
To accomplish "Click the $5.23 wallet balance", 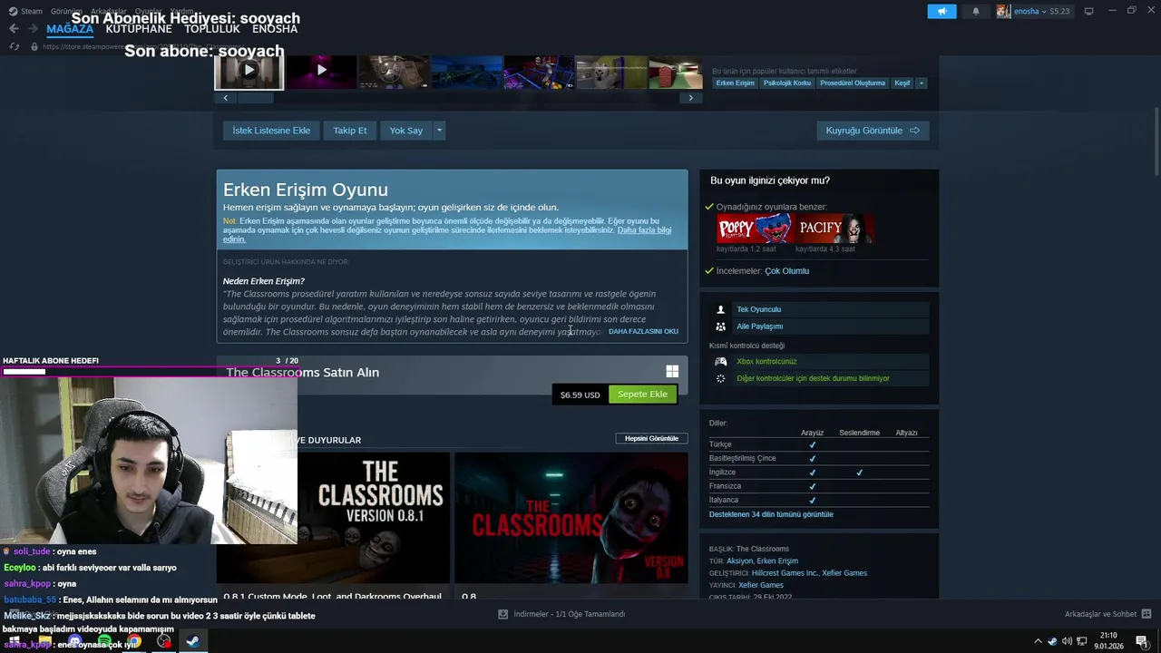I will click(x=1059, y=11).
